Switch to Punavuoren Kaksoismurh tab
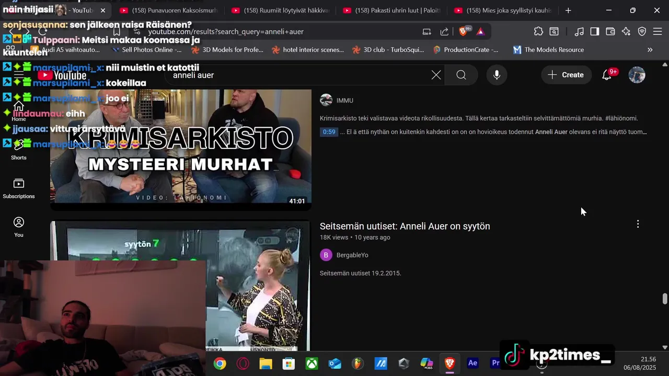 [x=168, y=10]
